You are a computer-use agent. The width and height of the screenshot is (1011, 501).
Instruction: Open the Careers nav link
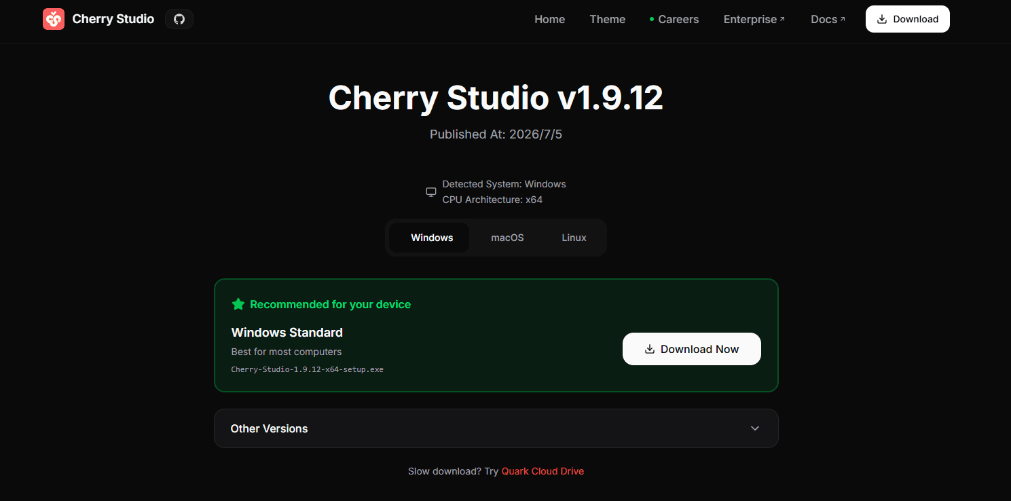674,19
